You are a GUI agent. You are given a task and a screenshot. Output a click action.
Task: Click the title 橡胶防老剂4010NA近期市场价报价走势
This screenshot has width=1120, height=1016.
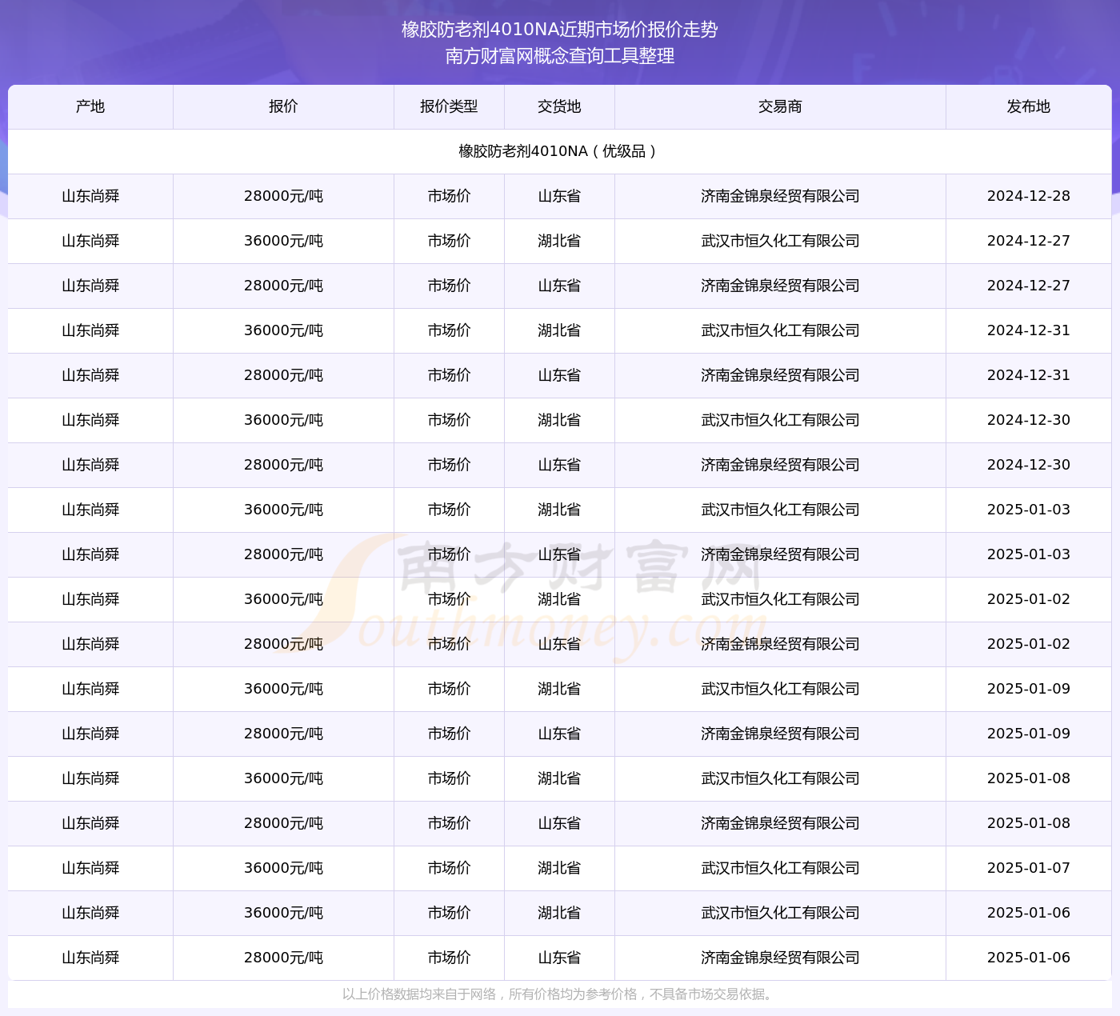coord(560,30)
